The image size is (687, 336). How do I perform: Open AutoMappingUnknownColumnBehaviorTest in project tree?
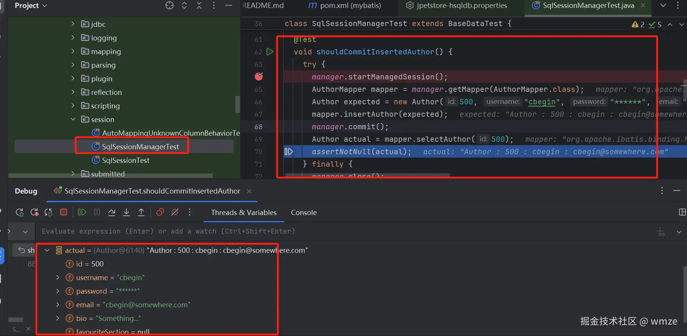coord(166,133)
